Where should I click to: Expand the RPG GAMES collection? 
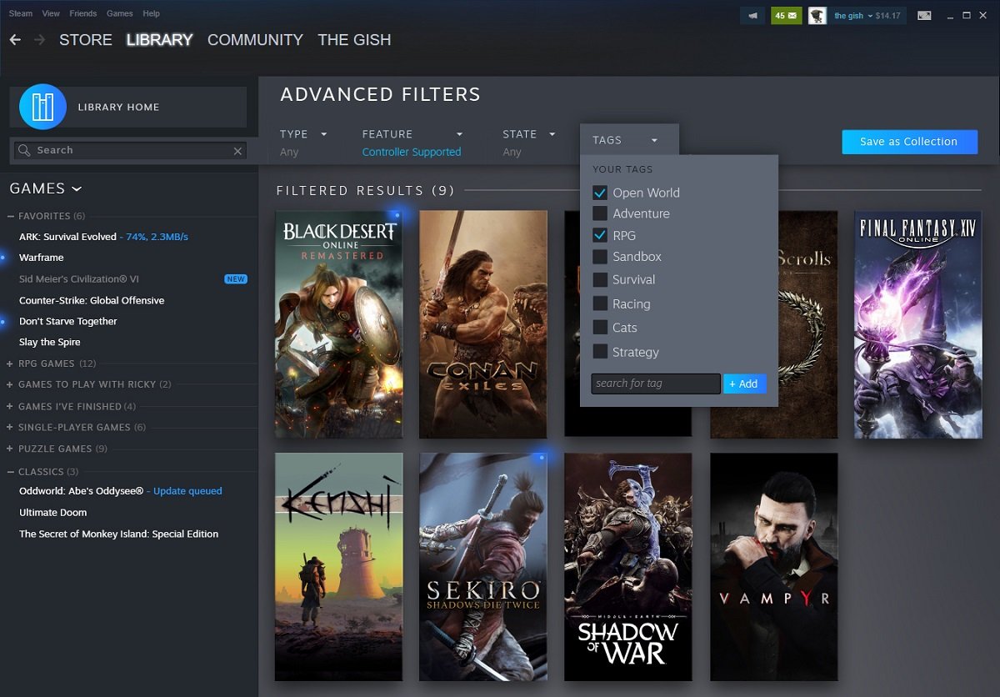(10, 364)
